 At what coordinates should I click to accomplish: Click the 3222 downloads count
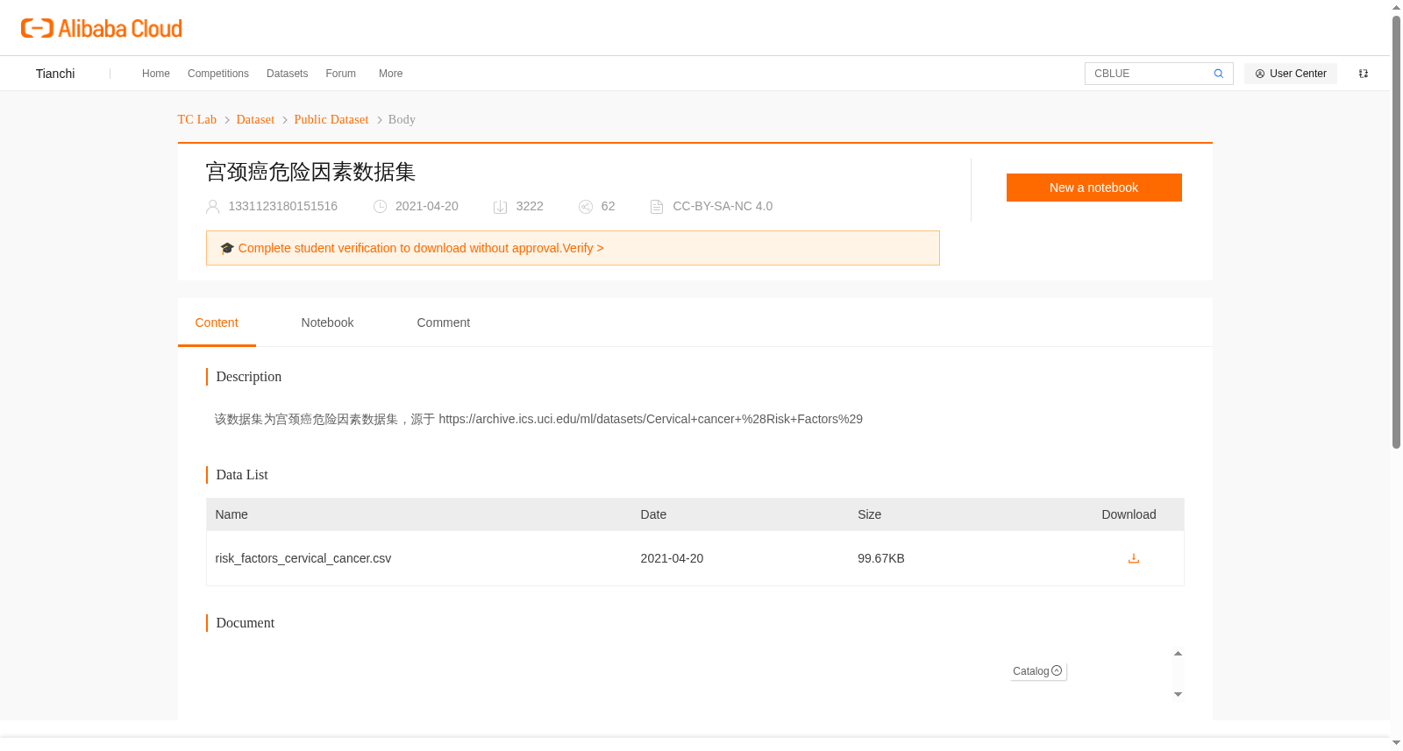tap(530, 206)
